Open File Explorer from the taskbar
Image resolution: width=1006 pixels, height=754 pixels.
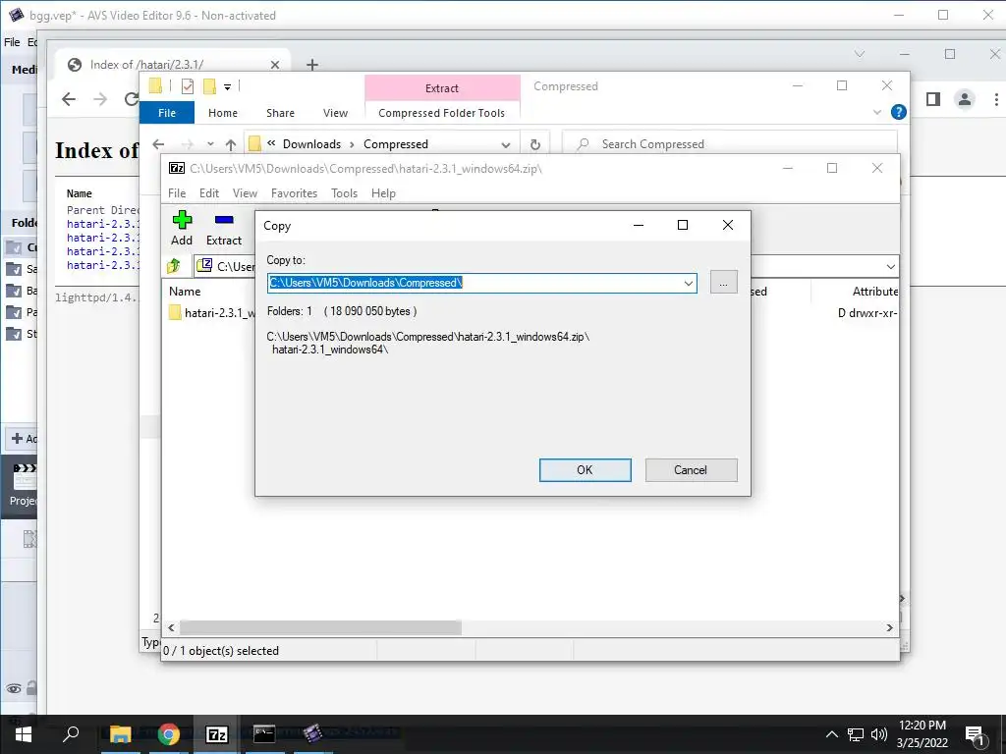(x=120, y=733)
